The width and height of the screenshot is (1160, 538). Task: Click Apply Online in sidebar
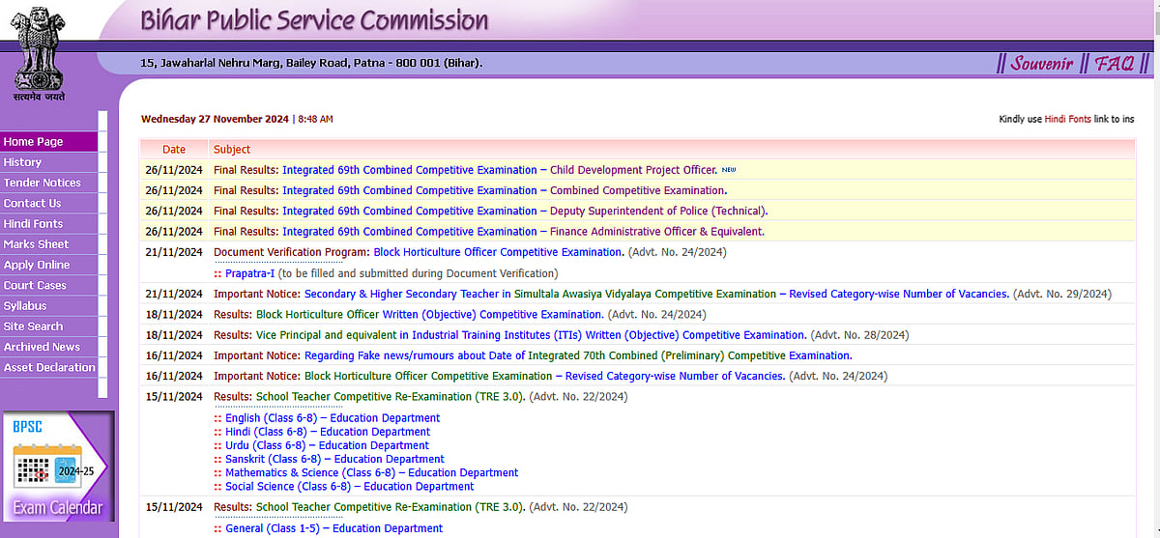point(38,265)
